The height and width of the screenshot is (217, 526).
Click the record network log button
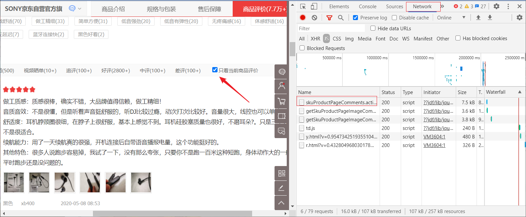tap(303, 18)
